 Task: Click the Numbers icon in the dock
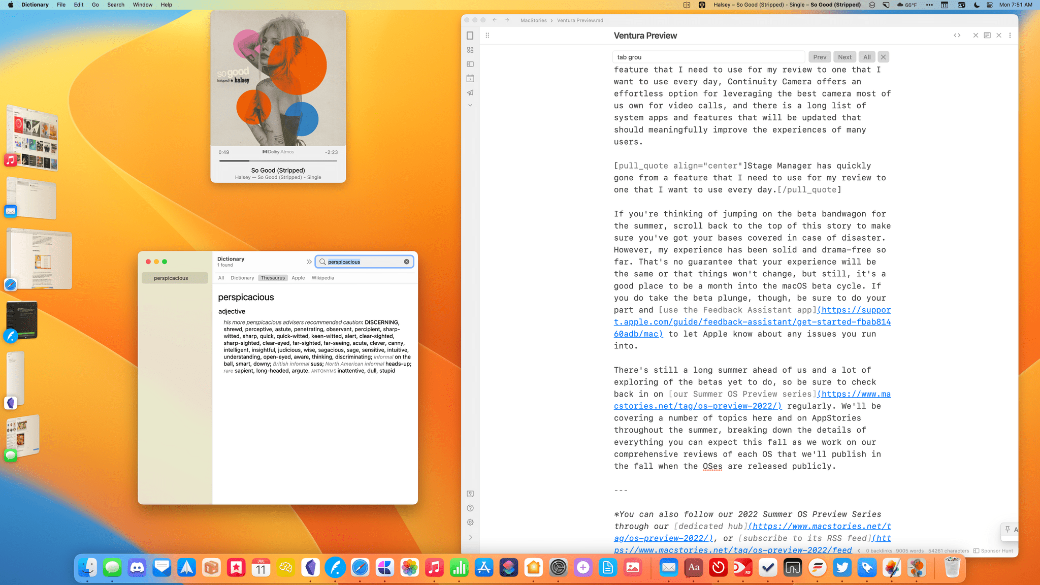(x=459, y=567)
